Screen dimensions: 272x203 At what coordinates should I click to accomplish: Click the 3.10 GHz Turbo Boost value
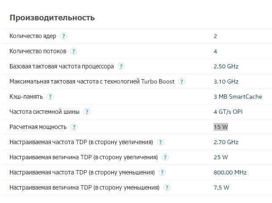click(226, 81)
